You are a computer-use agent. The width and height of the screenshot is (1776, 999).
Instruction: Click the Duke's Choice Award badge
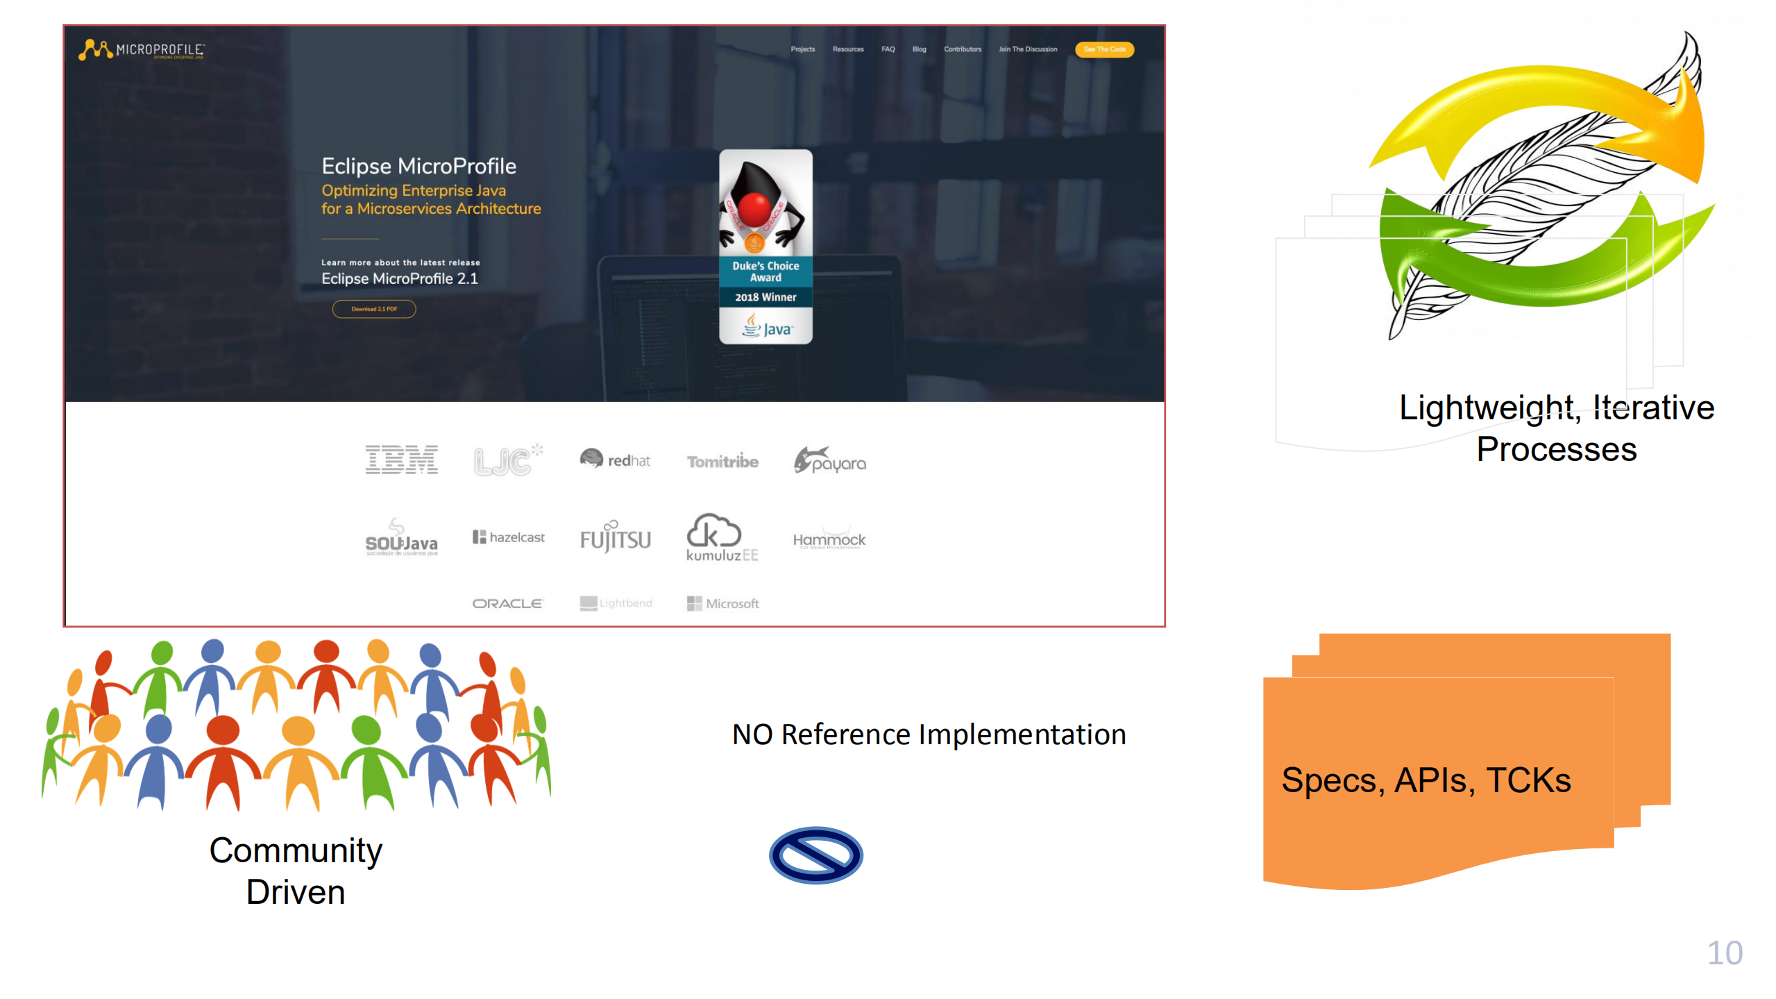tap(766, 246)
